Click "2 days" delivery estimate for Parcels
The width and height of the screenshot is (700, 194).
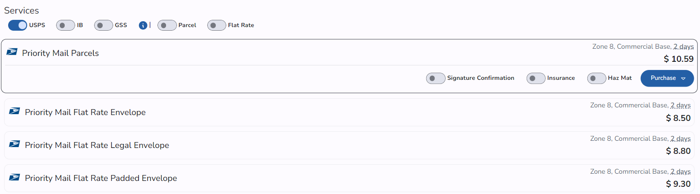(x=683, y=46)
